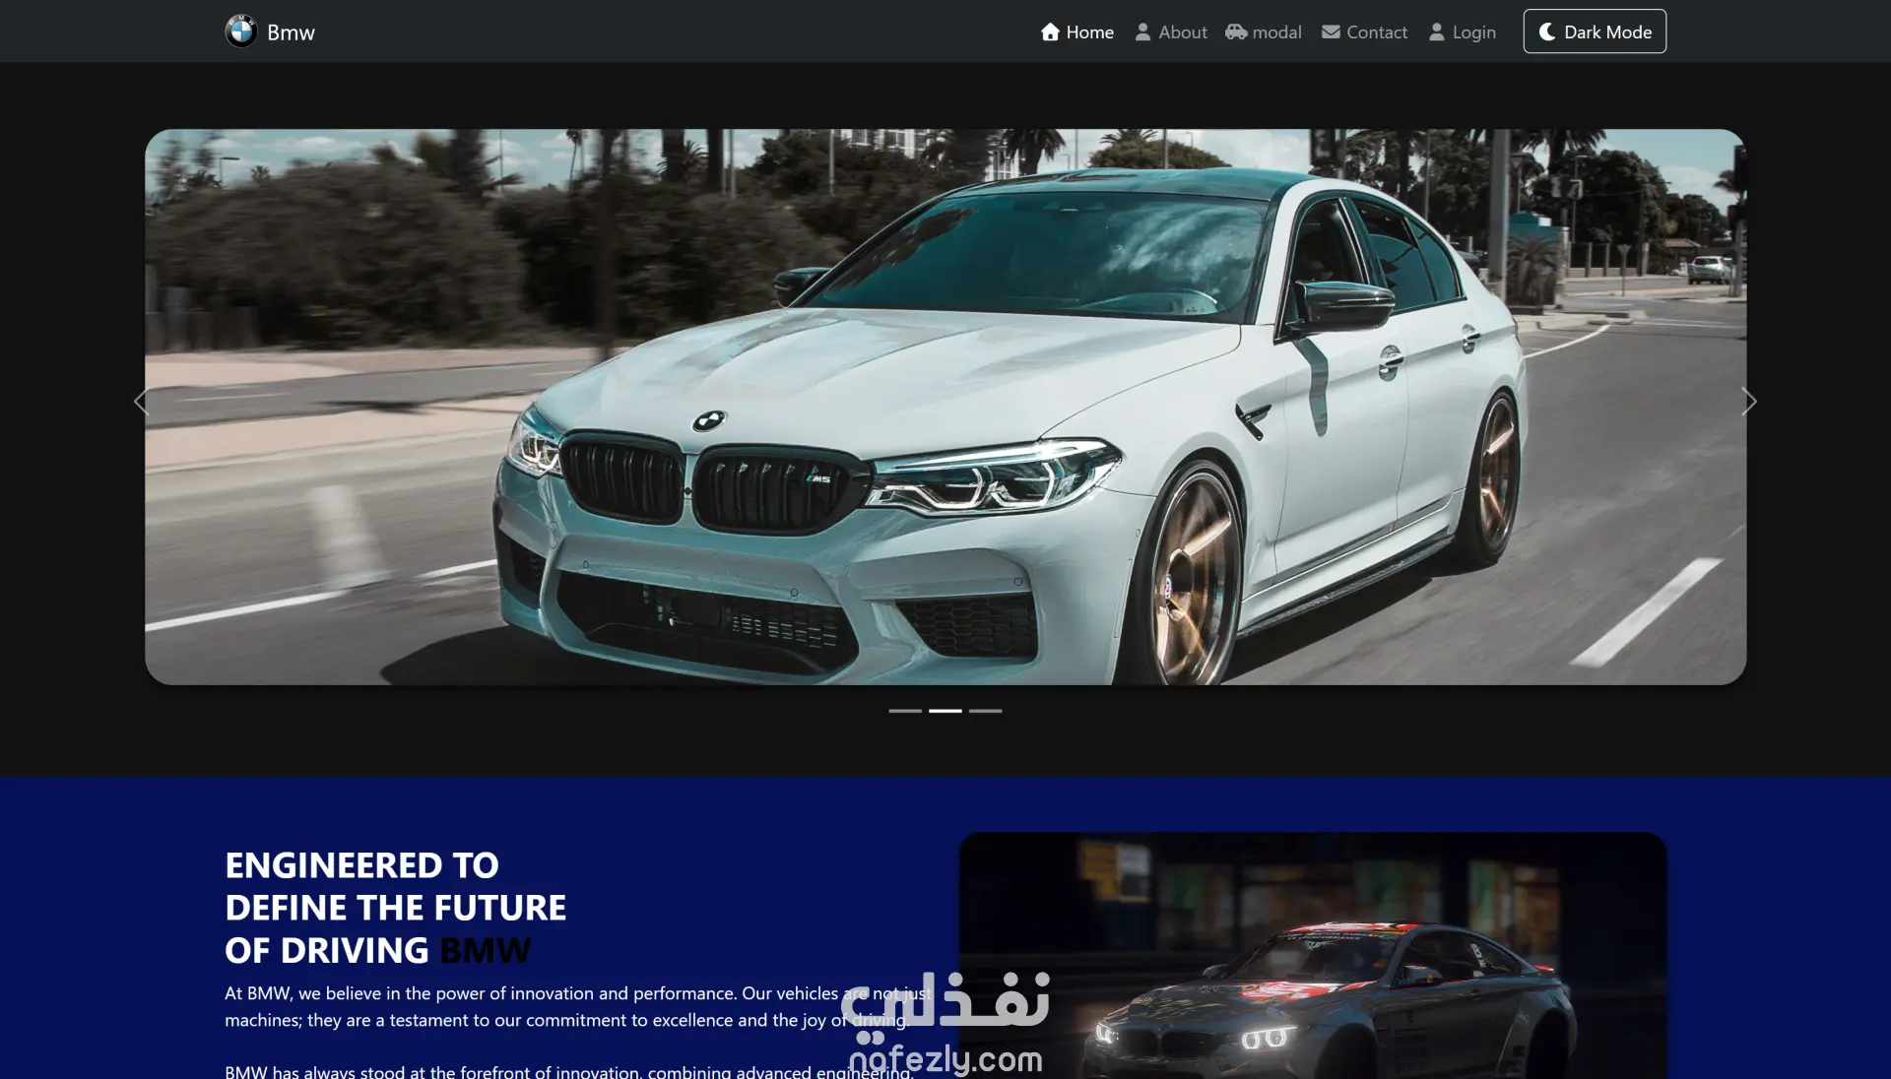The image size is (1891, 1079).
Task: Click the envelope icon beside Contact
Action: point(1331,32)
